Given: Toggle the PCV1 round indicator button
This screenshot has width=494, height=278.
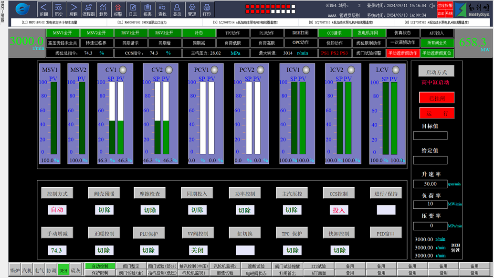Looking at the screenshot, I should (214, 70).
